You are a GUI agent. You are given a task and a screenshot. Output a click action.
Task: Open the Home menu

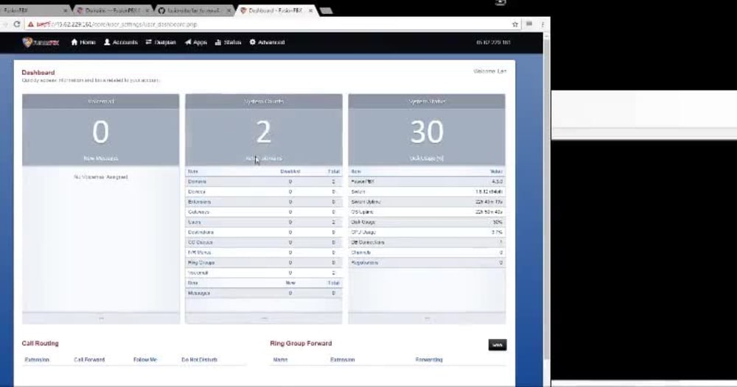[83, 42]
